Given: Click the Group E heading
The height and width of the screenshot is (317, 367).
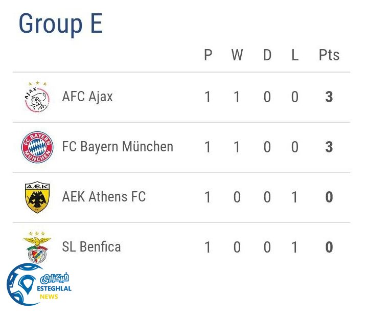Looking at the screenshot, I should 60,24.
